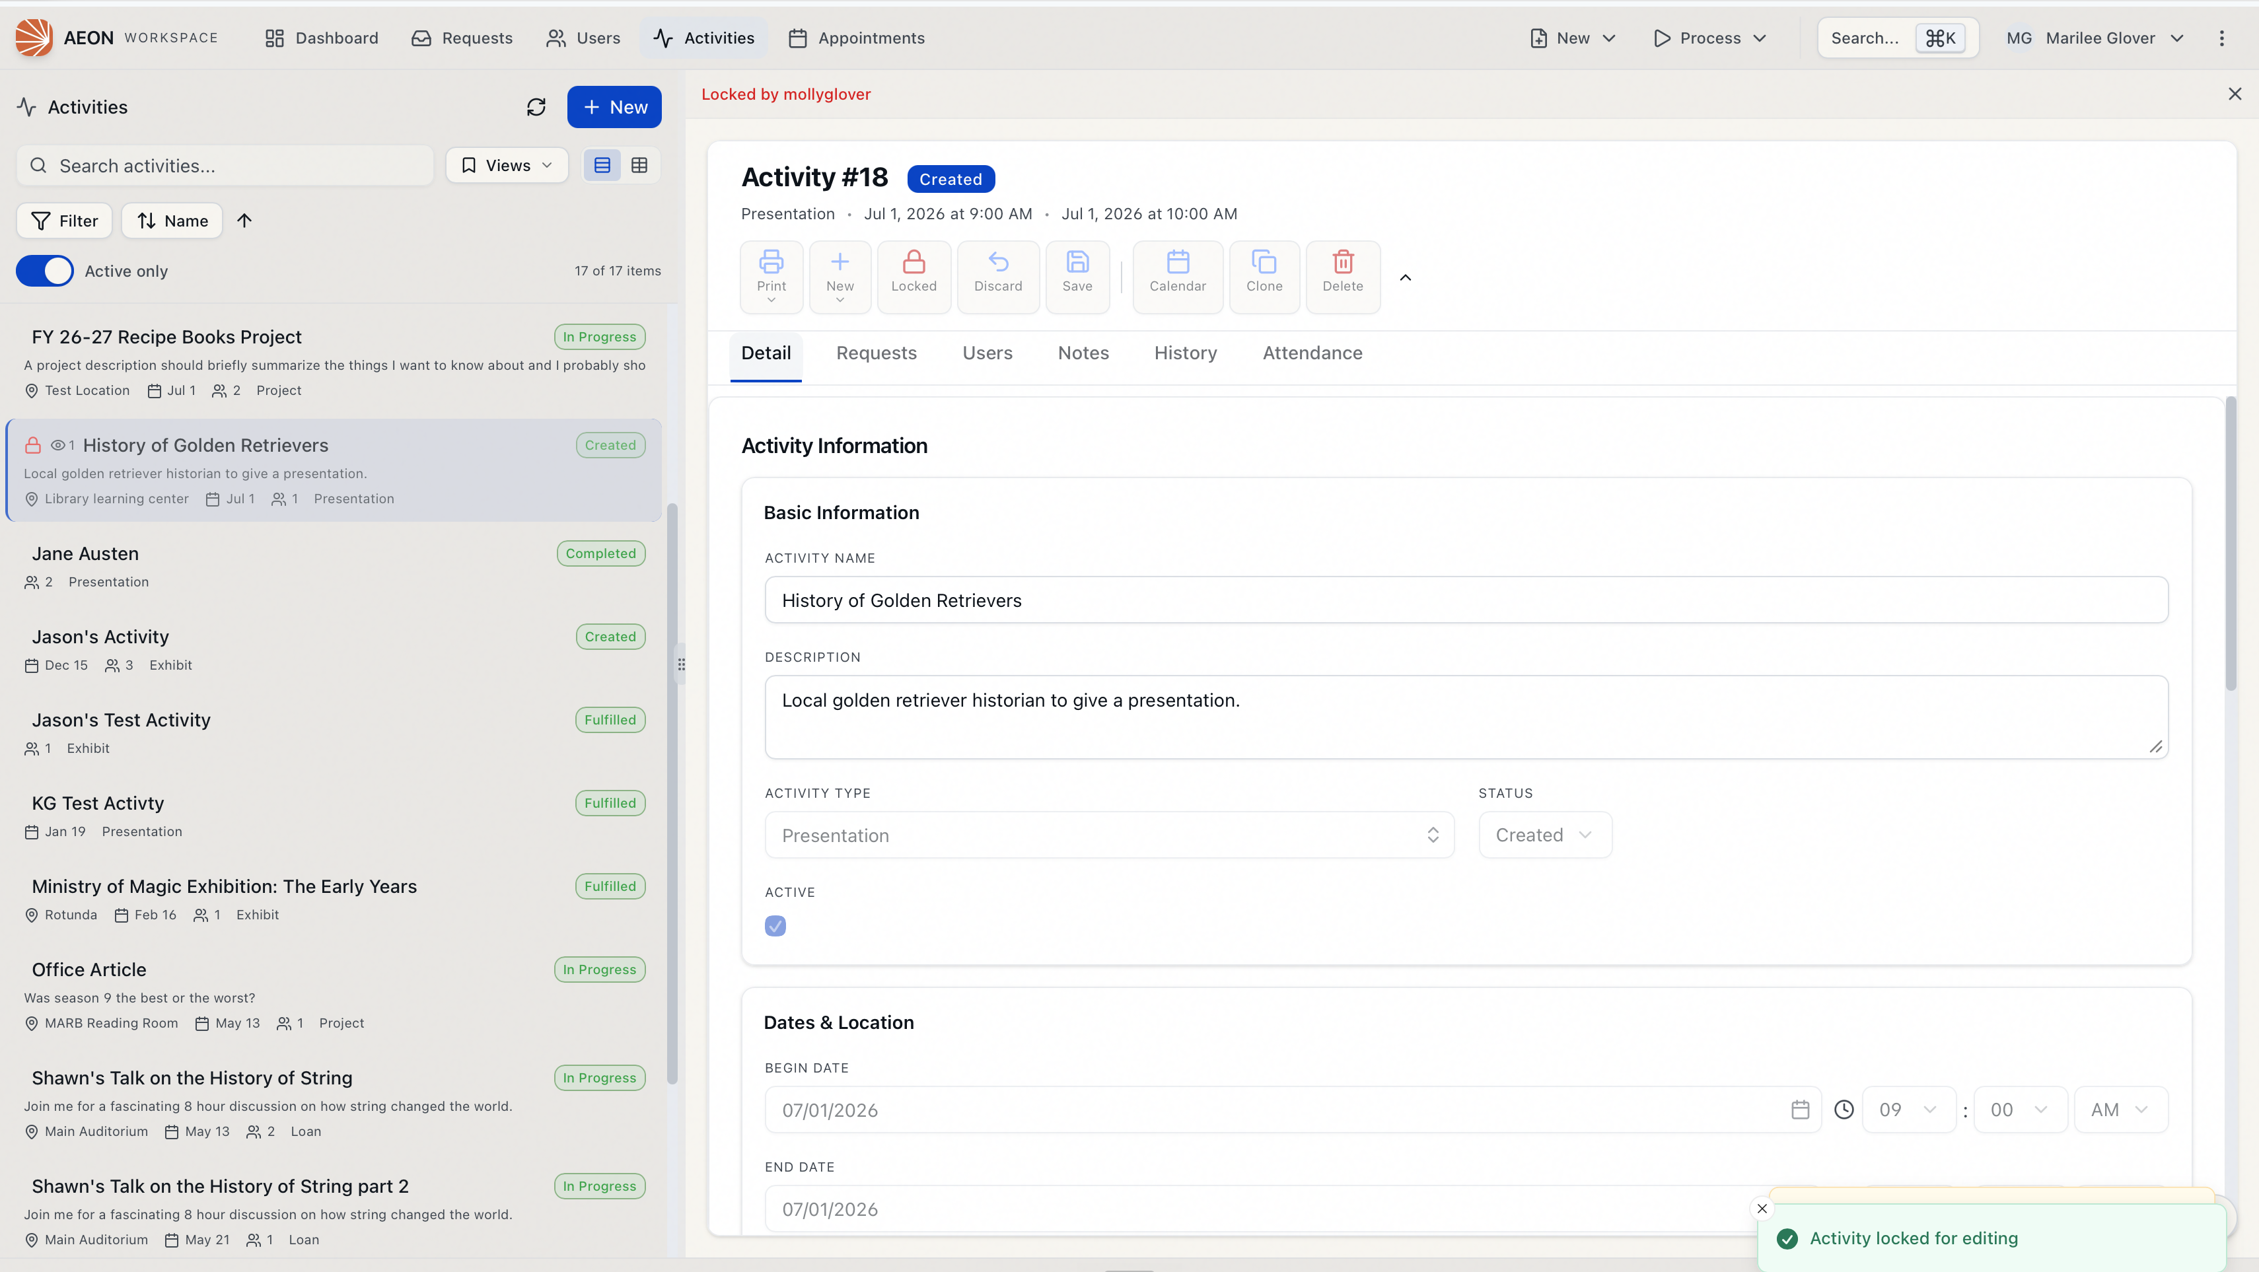Viewport: 2259px width, 1272px height.
Task: Dismiss the 'Activity locked for editing' toast
Action: tap(1762, 1209)
